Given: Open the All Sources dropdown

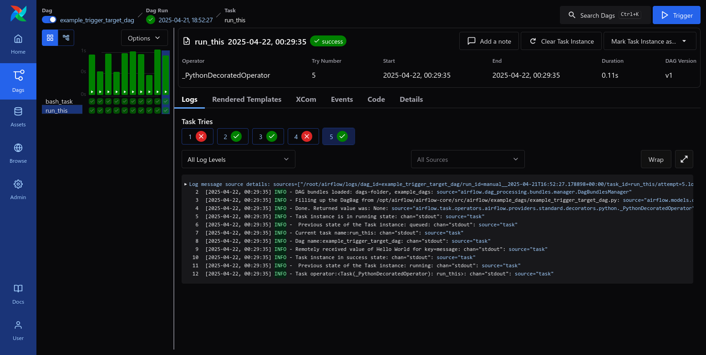Looking at the screenshot, I should (467, 160).
